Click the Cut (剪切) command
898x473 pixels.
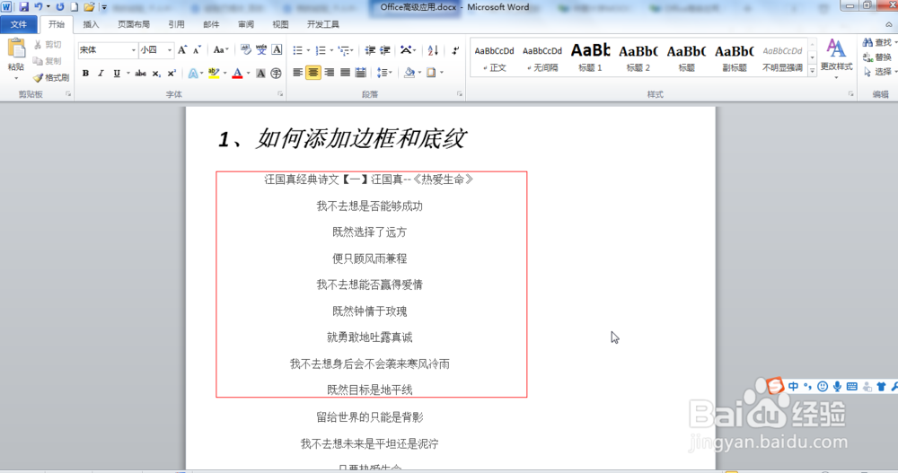click(x=48, y=45)
